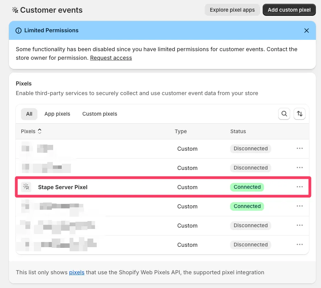Screen dimensions: 321x288
Task: Click Connected badge below Stape Server Pixel
Action: (x=247, y=206)
